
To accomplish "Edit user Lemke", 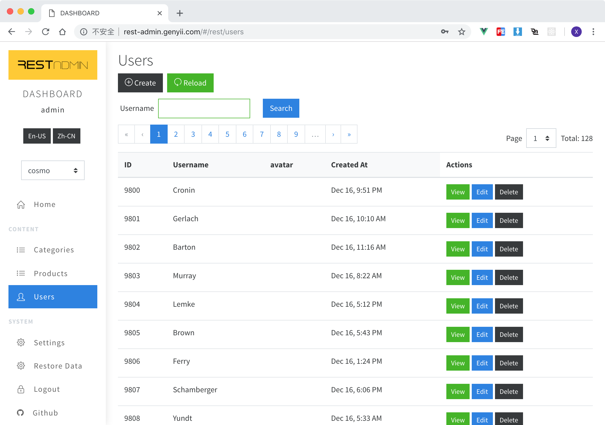I will [x=482, y=306].
